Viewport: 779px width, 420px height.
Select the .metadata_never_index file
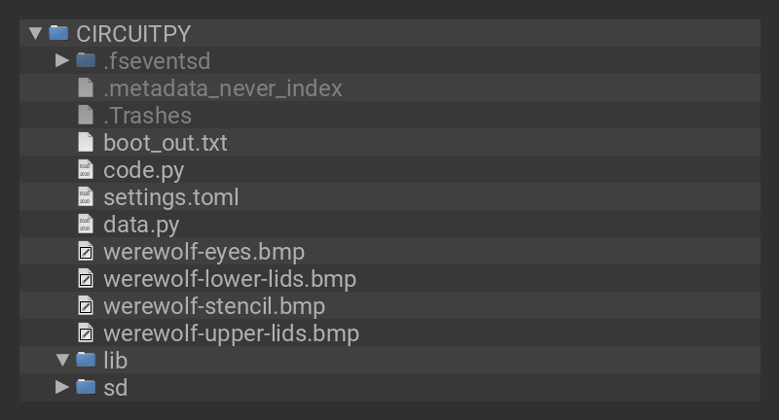click(223, 88)
